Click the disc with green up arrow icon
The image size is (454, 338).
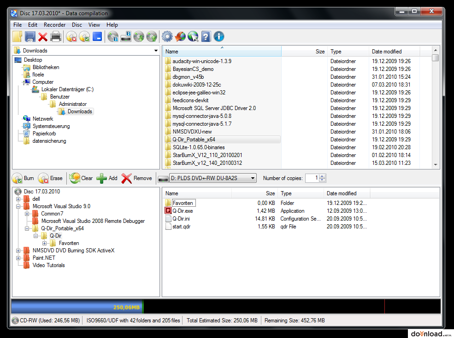point(152,37)
